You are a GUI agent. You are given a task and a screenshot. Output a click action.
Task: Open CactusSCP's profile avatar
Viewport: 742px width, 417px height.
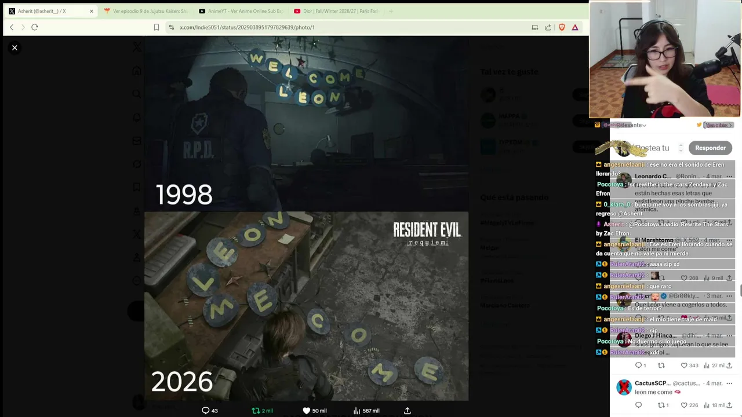click(624, 387)
